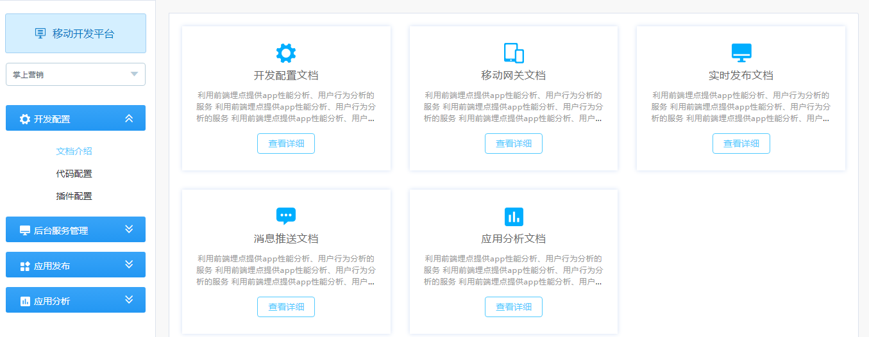The image size is (869, 337).
Task: Expand the 后台服务管理 section chevron
Action: [x=129, y=229]
